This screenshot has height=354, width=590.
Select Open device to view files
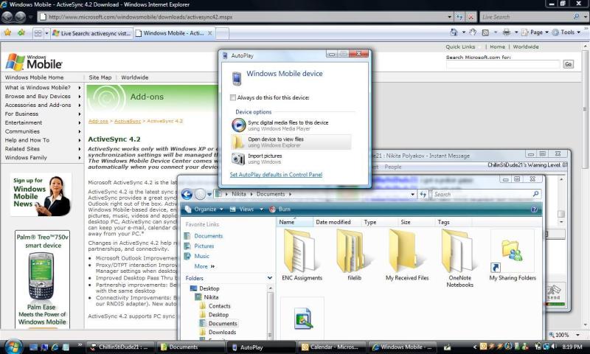(x=291, y=142)
